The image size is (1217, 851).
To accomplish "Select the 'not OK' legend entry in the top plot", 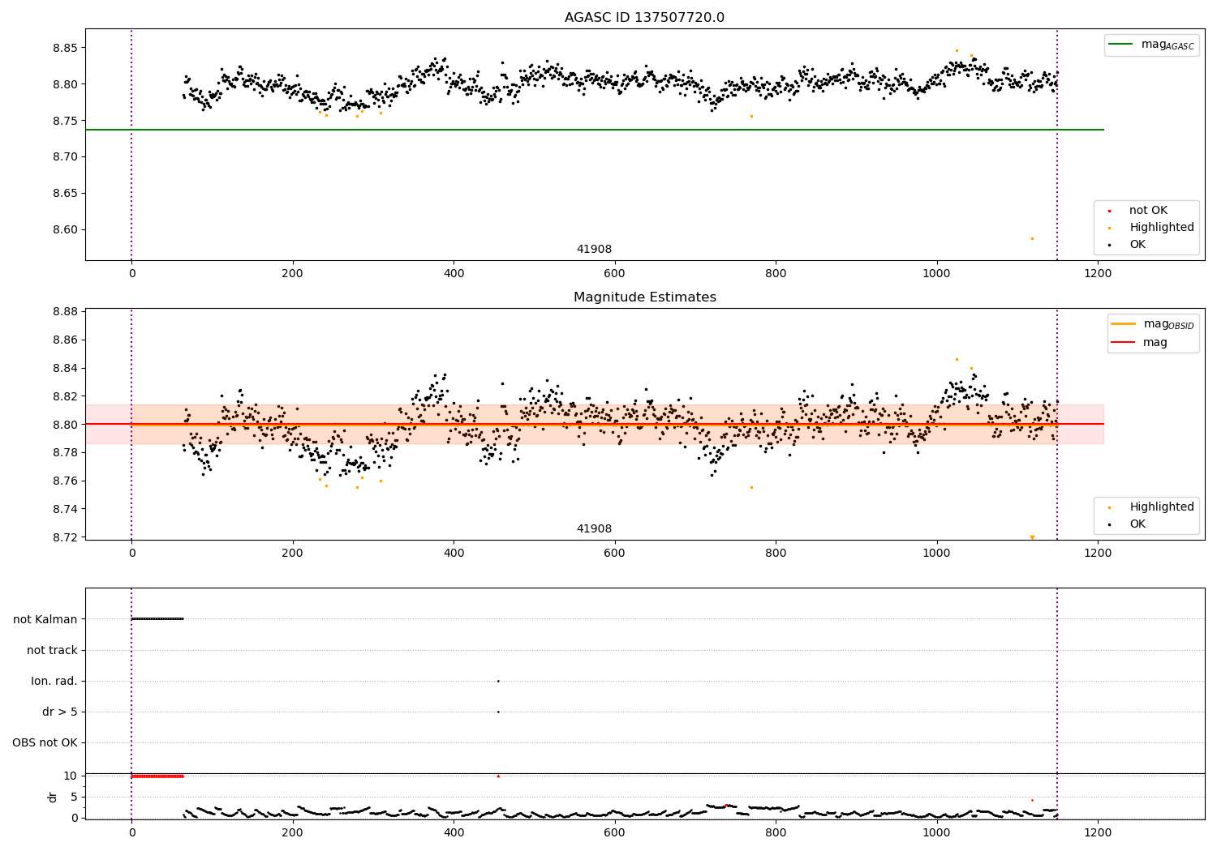I will pyautogui.click(x=1148, y=211).
